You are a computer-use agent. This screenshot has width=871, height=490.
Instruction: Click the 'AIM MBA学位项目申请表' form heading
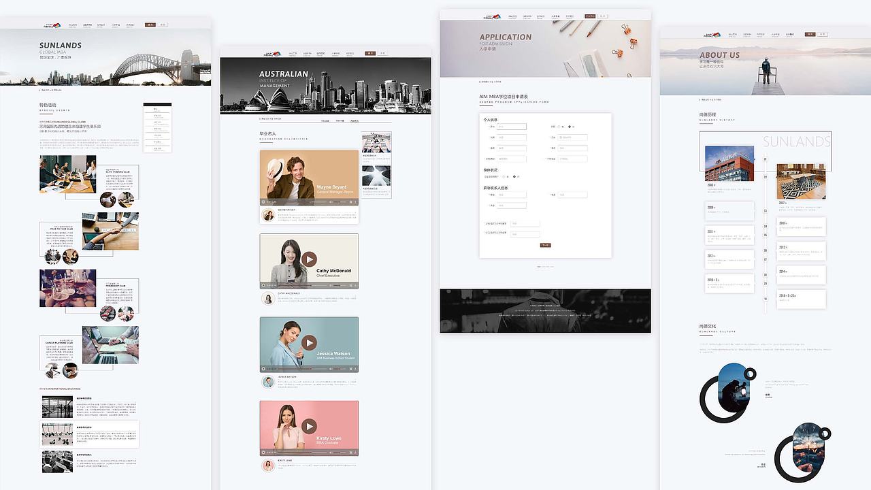point(504,97)
